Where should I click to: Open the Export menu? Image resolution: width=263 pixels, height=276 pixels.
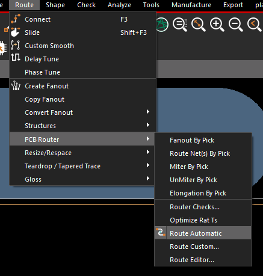coord(233,5)
